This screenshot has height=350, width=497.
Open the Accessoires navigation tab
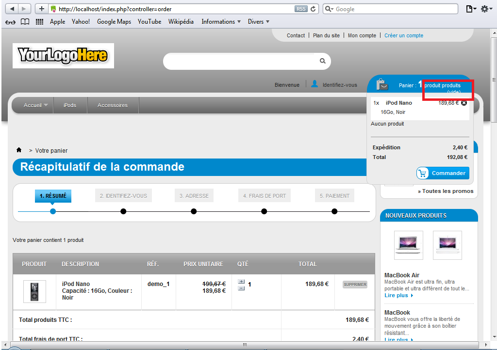pos(113,105)
